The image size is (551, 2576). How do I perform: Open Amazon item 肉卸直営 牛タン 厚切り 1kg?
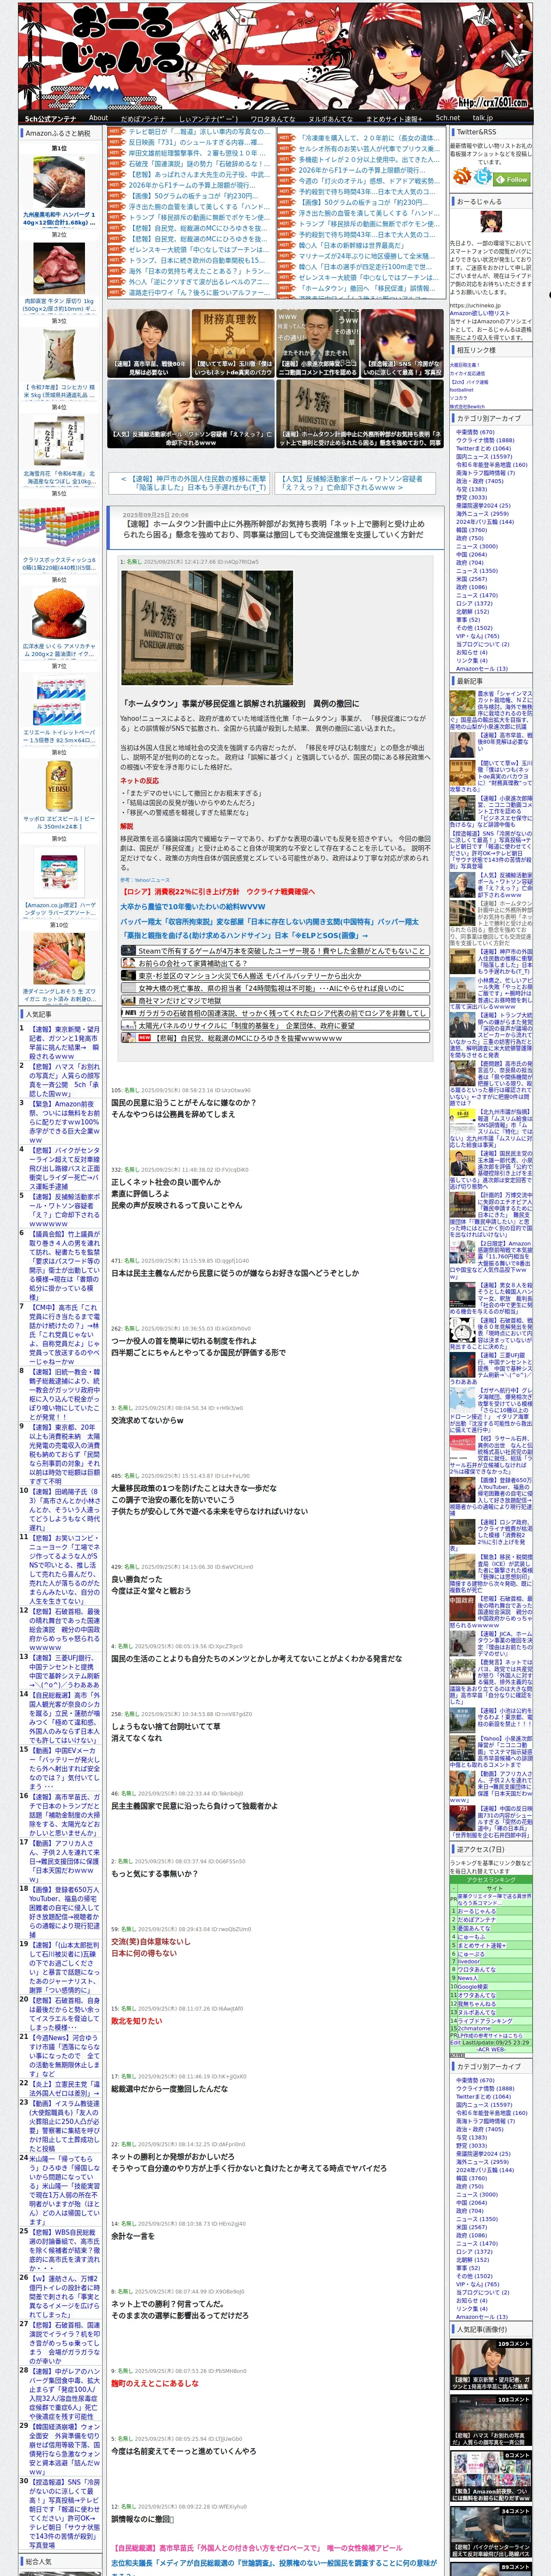pyautogui.click(x=59, y=277)
